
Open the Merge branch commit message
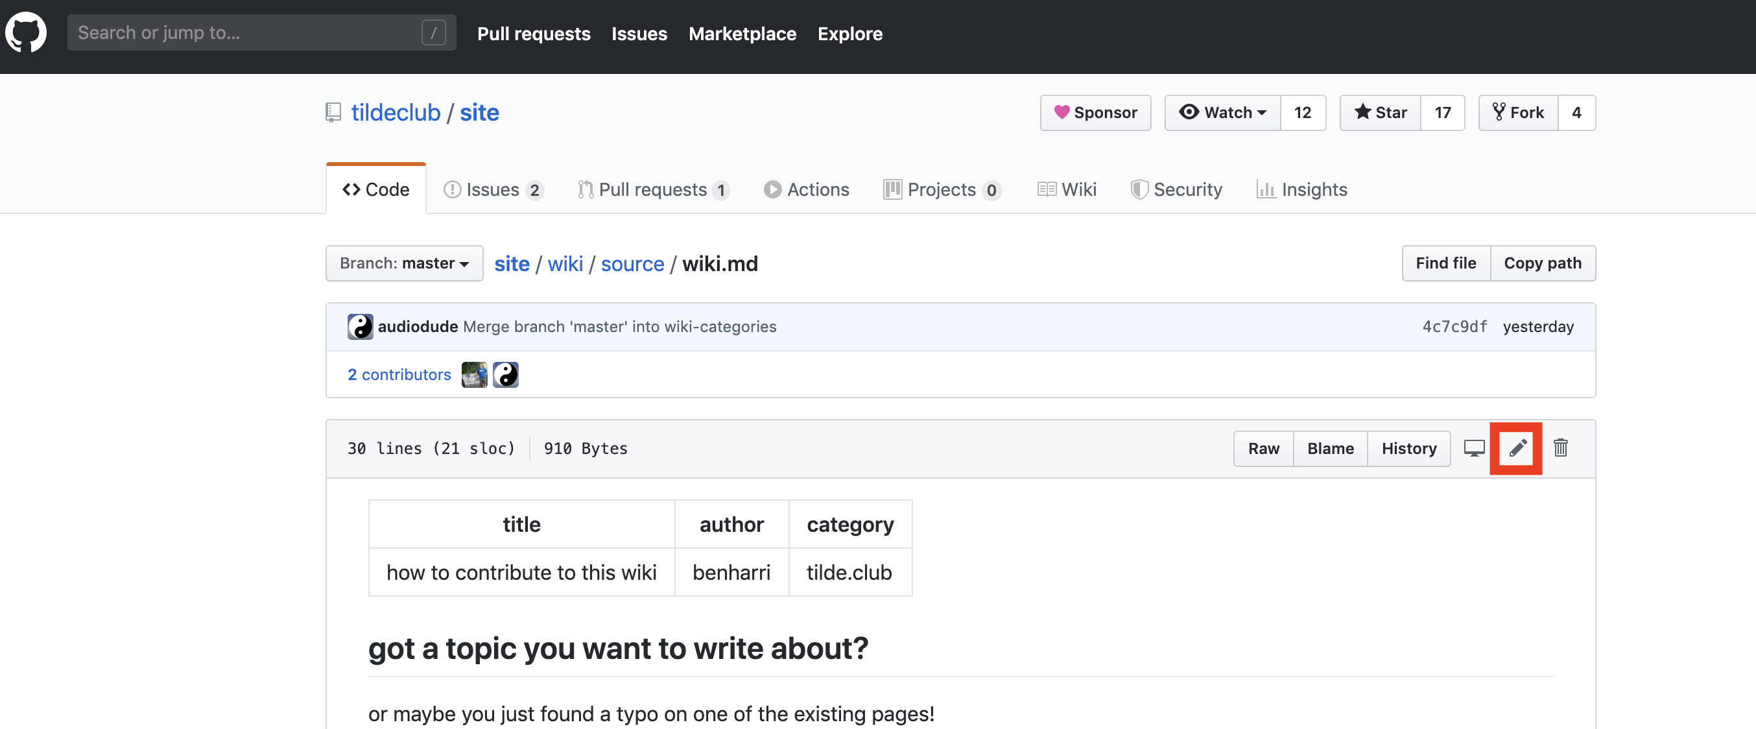(620, 327)
